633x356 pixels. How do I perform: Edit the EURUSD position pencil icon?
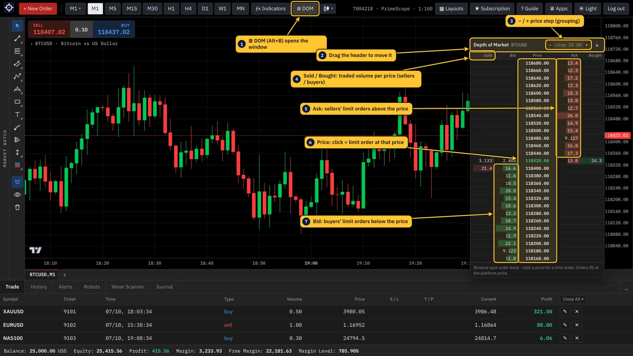(x=565, y=325)
